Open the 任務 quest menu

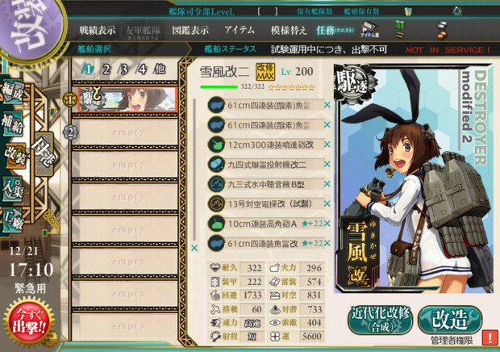(335, 31)
